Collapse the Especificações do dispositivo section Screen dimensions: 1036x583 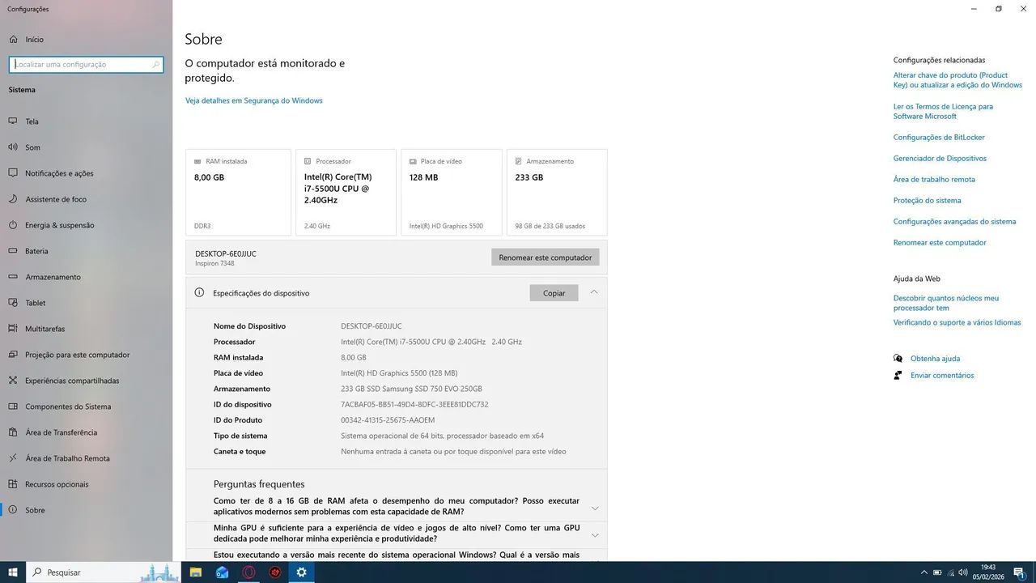pyautogui.click(x=595, y=292)
